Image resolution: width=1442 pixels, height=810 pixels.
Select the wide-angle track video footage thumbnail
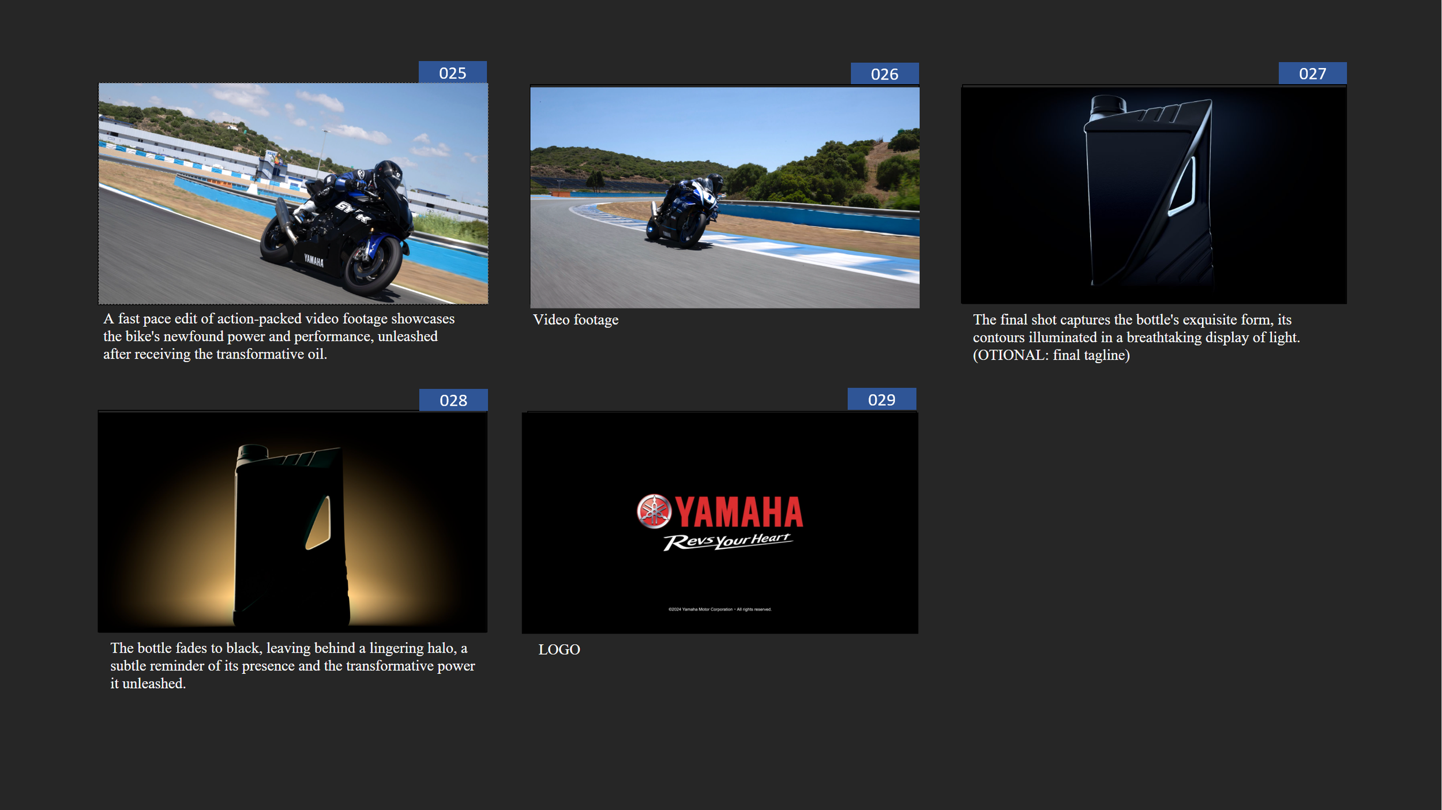pyautogui.click(x=724, y=197)
